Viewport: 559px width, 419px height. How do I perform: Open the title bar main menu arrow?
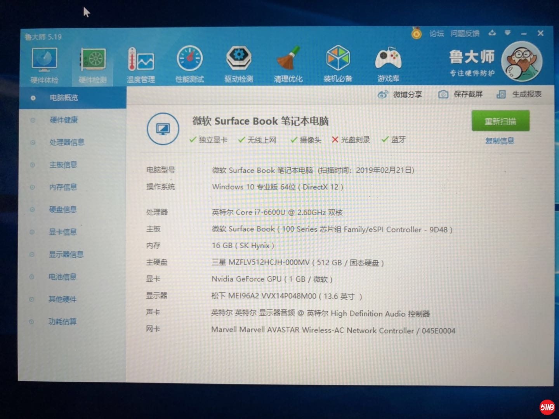(x=508, y=33)
